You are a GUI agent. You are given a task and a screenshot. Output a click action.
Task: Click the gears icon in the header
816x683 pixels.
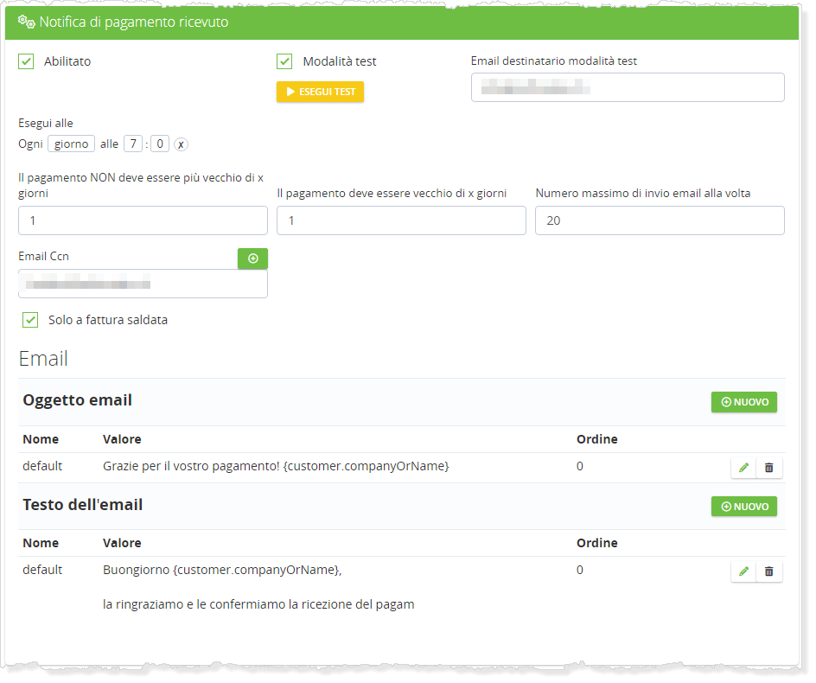(26, 22)
